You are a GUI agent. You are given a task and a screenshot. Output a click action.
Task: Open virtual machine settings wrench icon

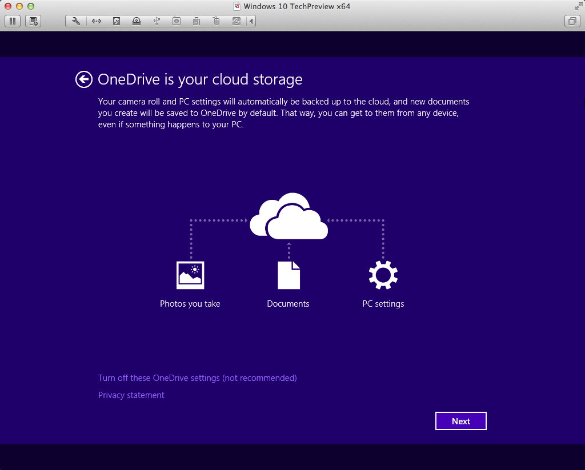point(76,21)
